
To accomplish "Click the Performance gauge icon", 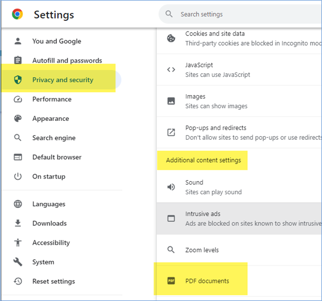I will pyautogui.click(x=18, y=99).
